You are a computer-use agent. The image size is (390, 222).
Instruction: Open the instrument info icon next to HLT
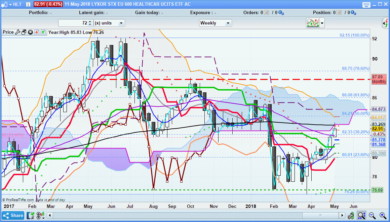[28, 4]
